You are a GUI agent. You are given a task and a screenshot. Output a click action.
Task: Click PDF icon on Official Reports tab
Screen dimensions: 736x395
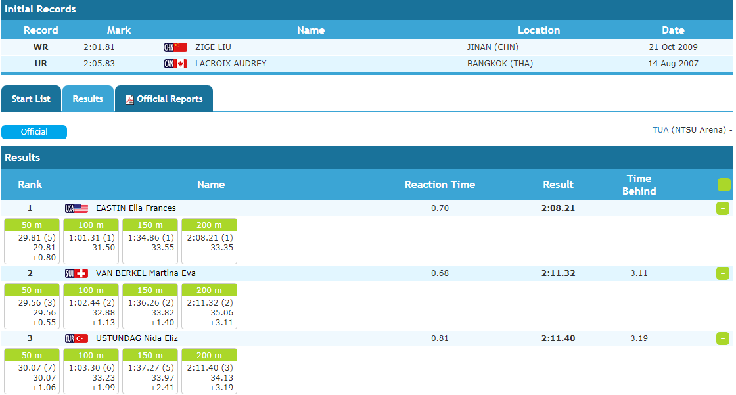click(x=129, y=99)
